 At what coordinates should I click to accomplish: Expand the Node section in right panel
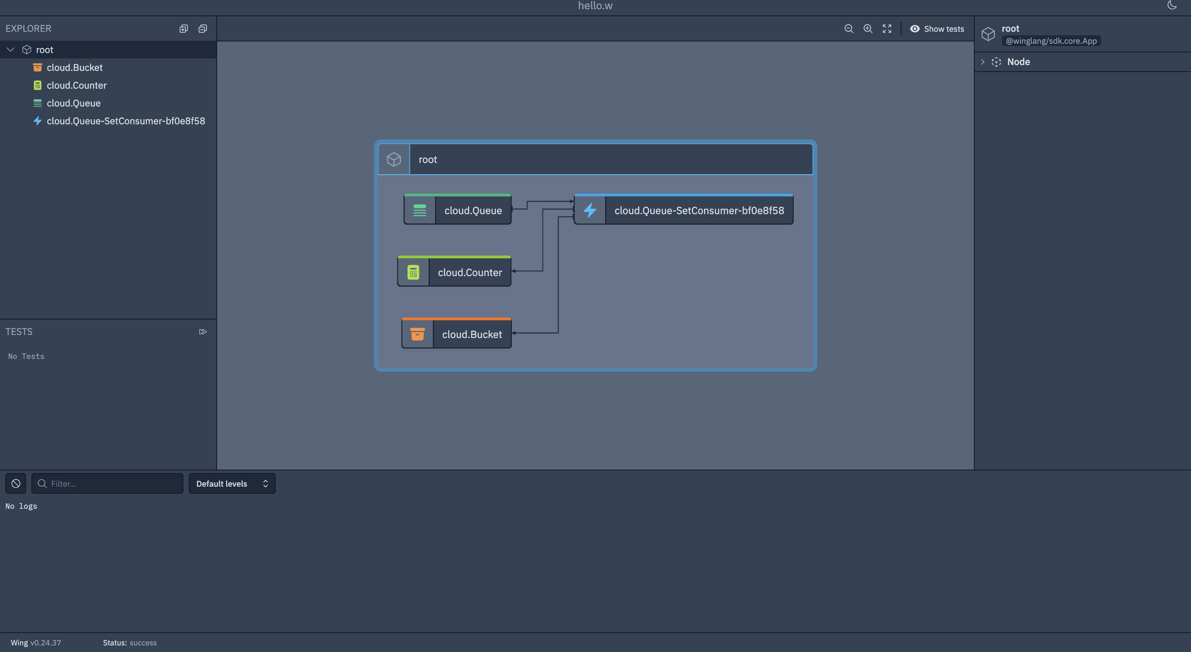[982, 62]
